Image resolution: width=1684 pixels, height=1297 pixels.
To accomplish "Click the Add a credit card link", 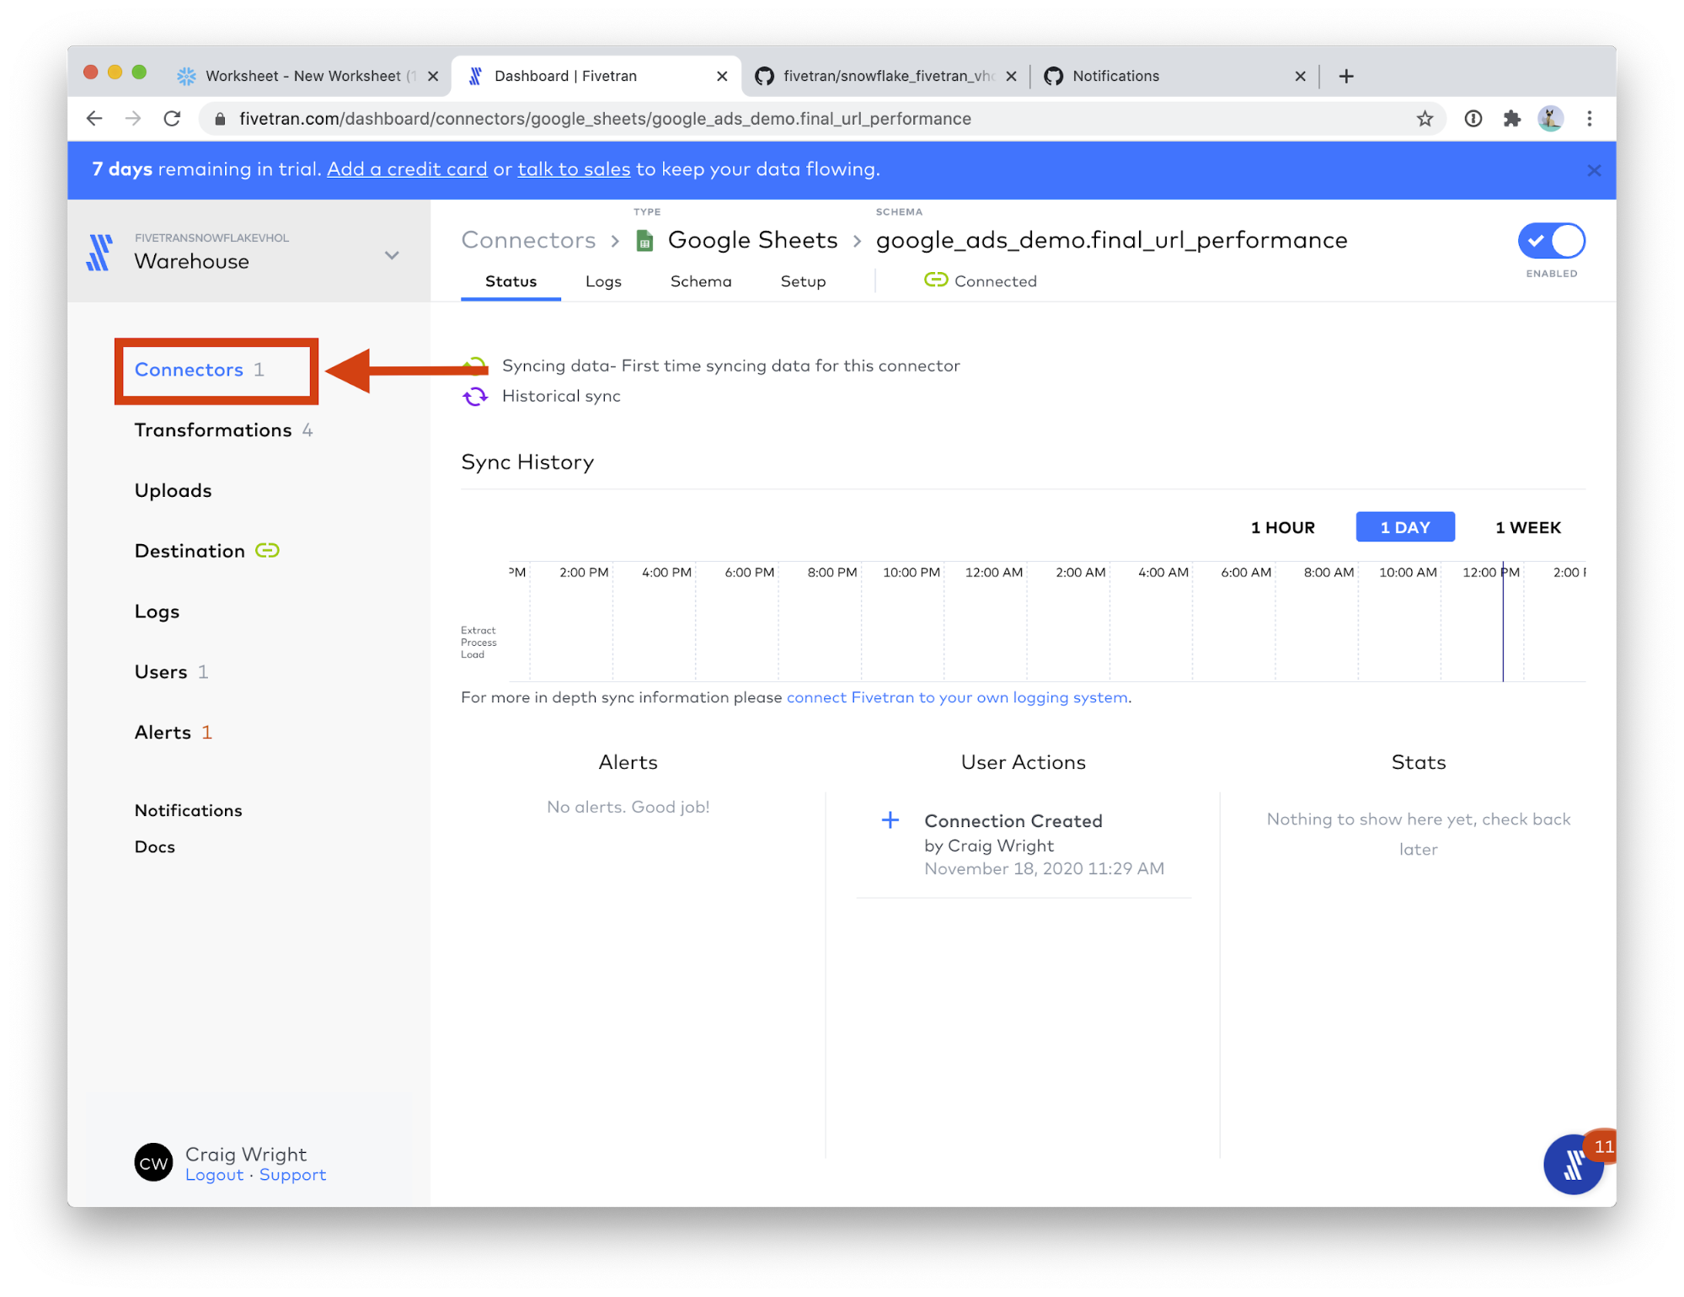I will click(x=407, y=169).
